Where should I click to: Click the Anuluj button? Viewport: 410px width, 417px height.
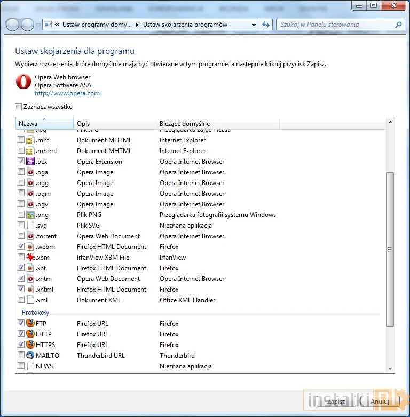point(379,402)
